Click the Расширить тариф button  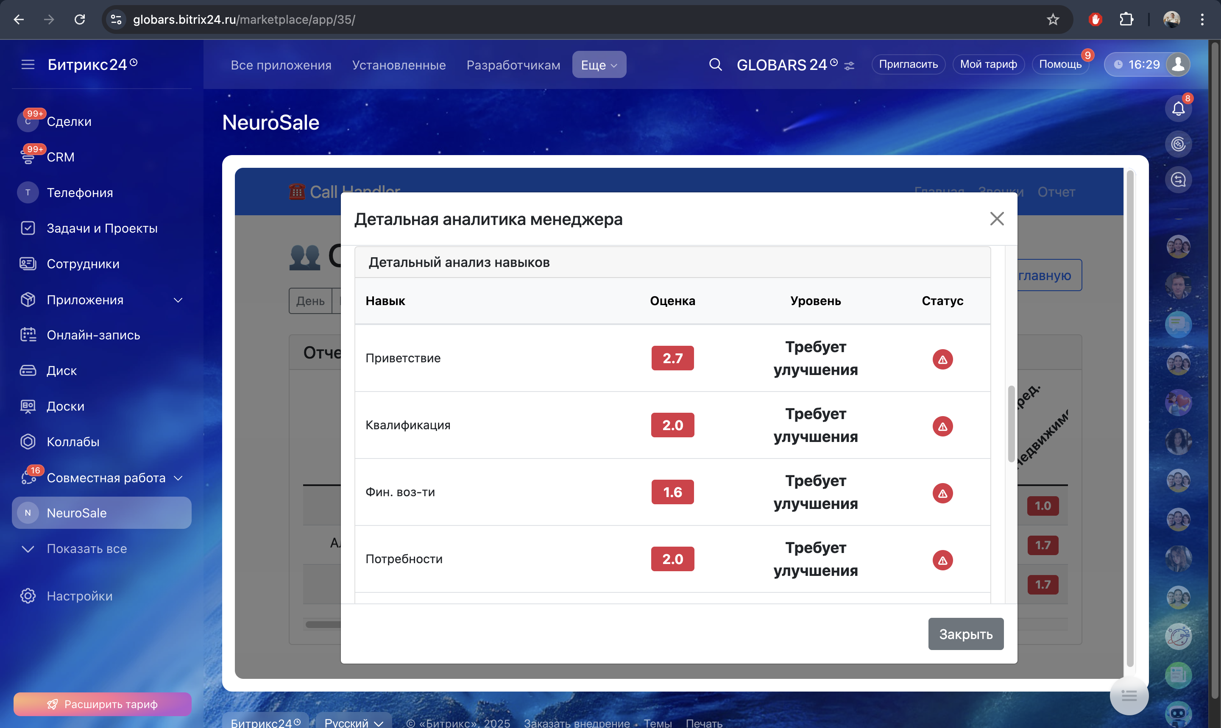[102, 704]
